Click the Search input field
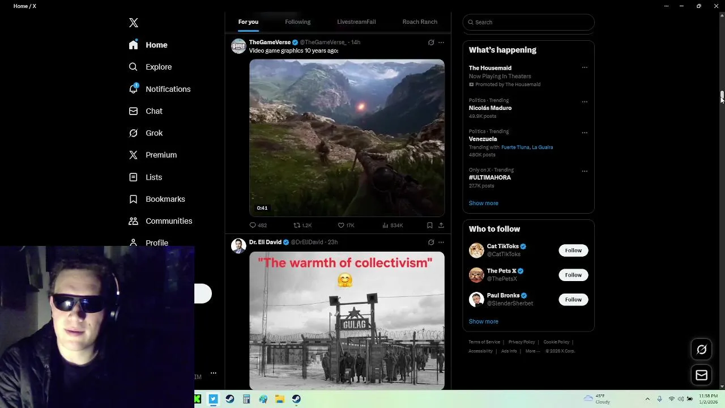Image resolution: width=725 pixels, height=408 pixels. coord(528,22)
